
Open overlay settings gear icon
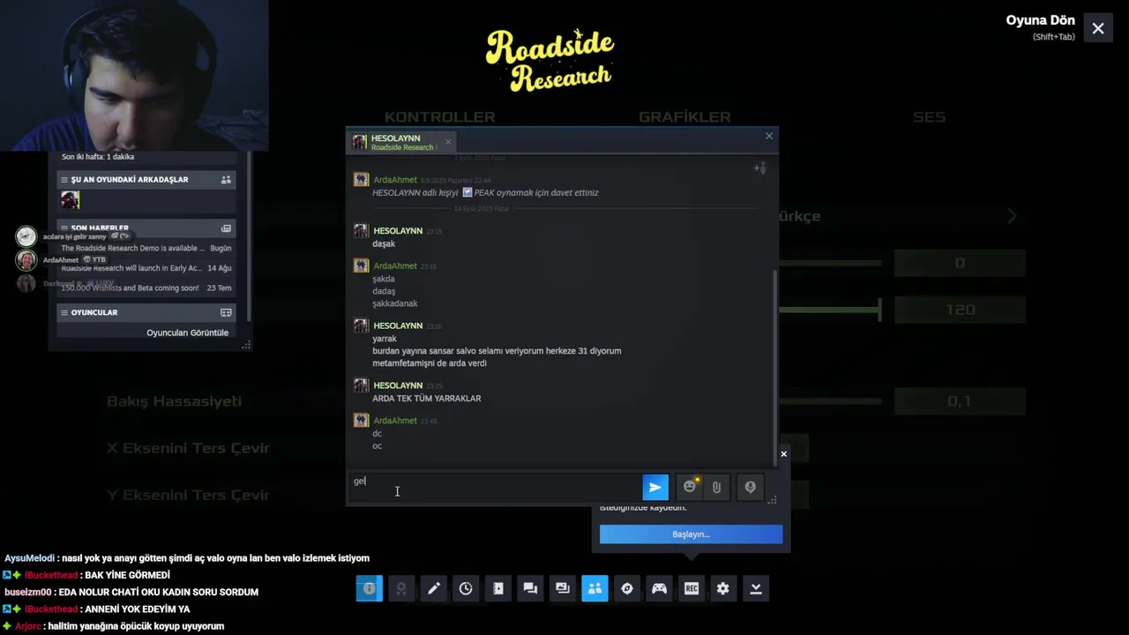pyautogui.click(x=723, y=588)
